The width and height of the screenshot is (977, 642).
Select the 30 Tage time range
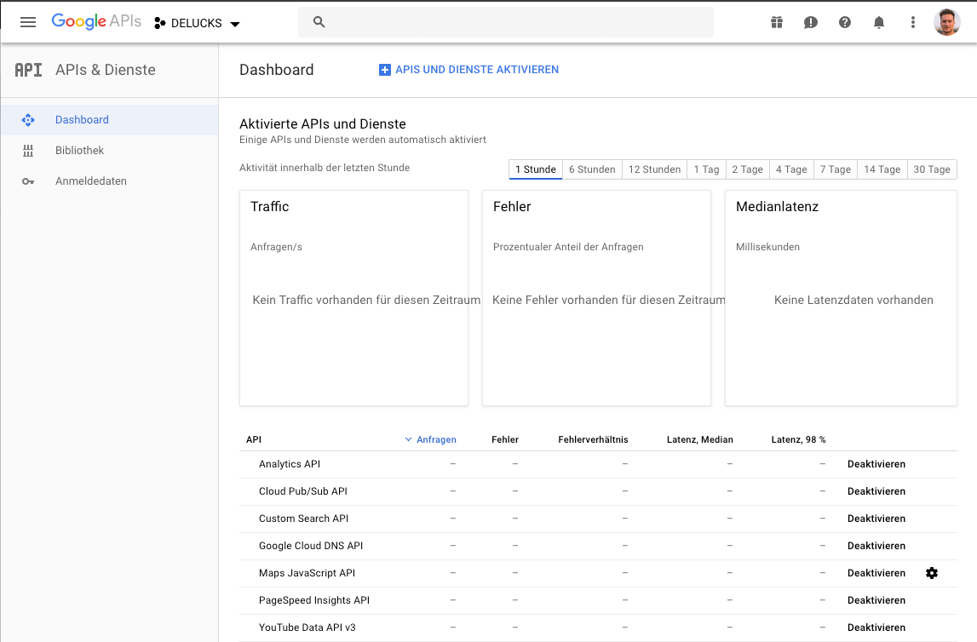(932, 169)
